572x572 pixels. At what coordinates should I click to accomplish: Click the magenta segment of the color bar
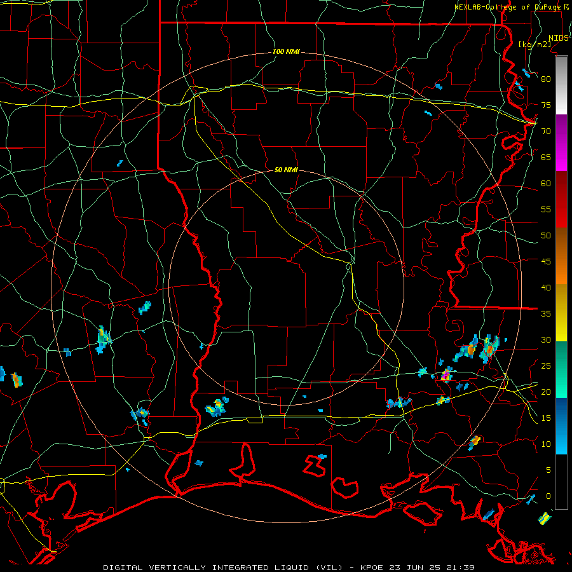(561, 143)
